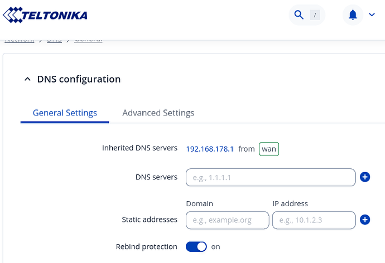Click the inherited DNS address 192.168.178.1

coord(210,149)
